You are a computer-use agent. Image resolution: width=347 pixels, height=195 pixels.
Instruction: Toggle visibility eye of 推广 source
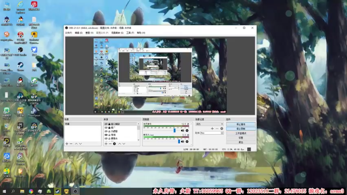pos(106,128)
